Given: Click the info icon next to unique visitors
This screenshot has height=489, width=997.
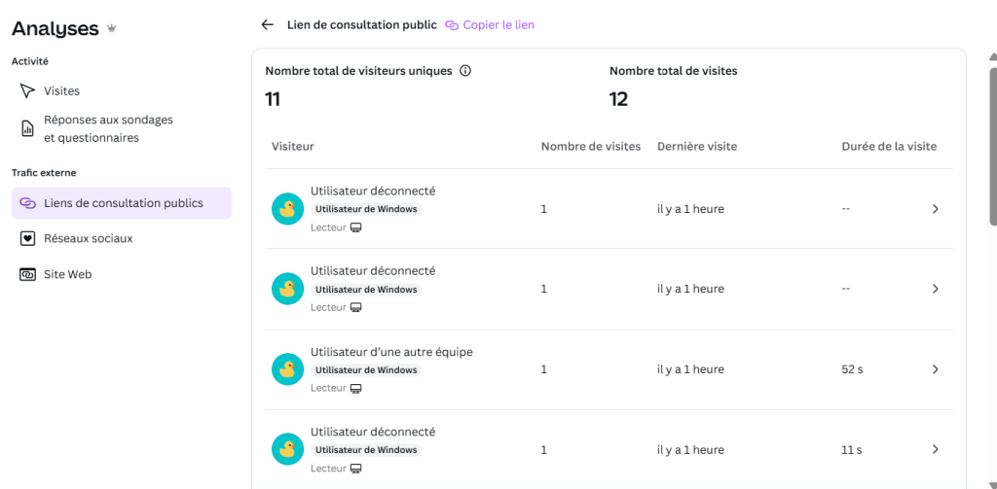Looking at the screenshot, I should pyautogui.click(x=465, y=71).
